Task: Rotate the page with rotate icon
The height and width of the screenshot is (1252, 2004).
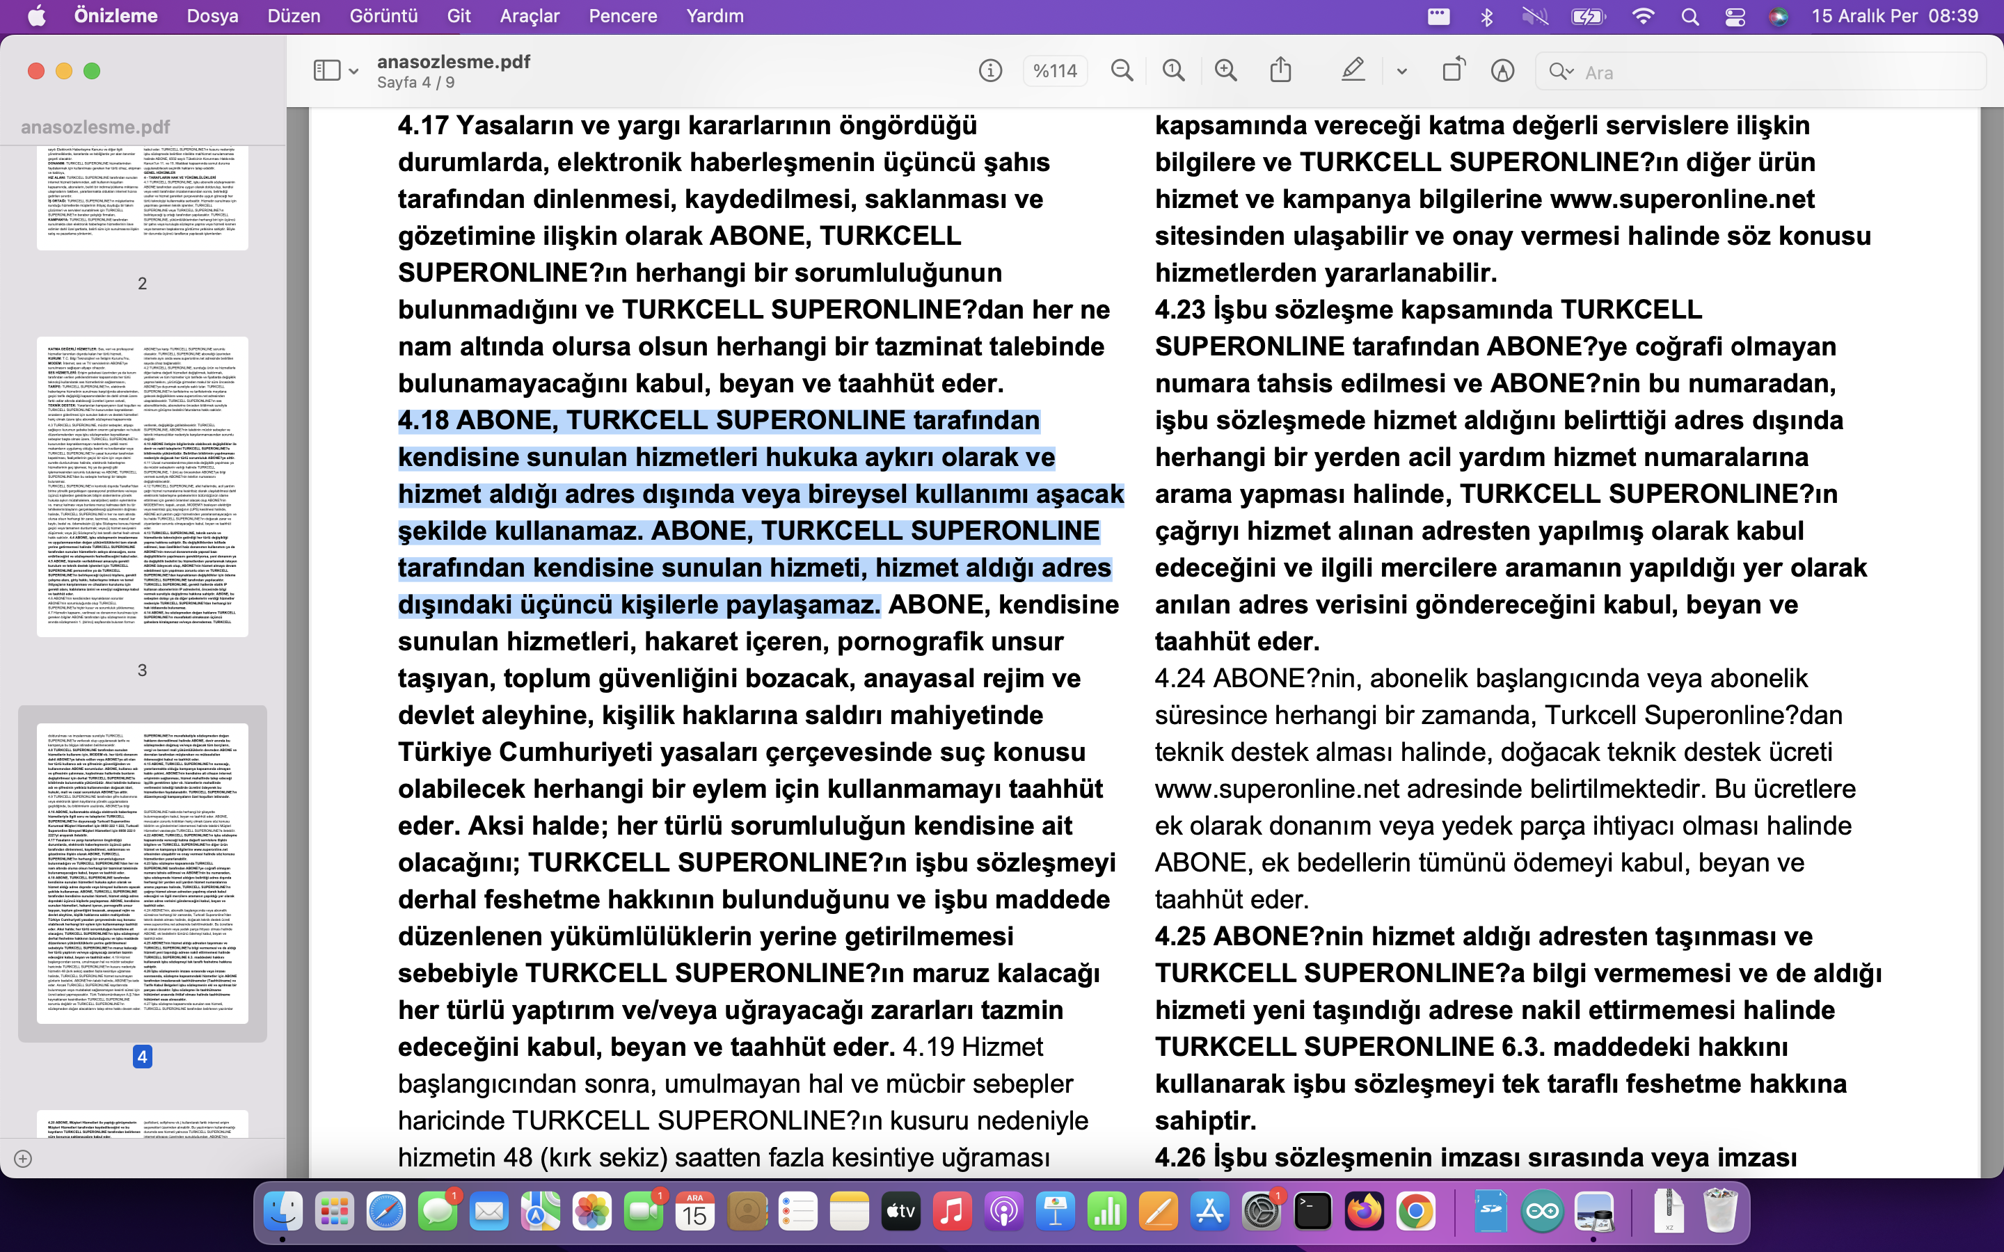Action: coord(1454,70)
